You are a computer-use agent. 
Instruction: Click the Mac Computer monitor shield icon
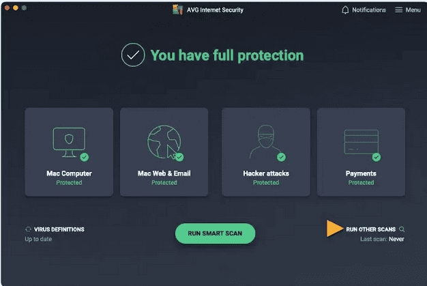click(69, 142)
